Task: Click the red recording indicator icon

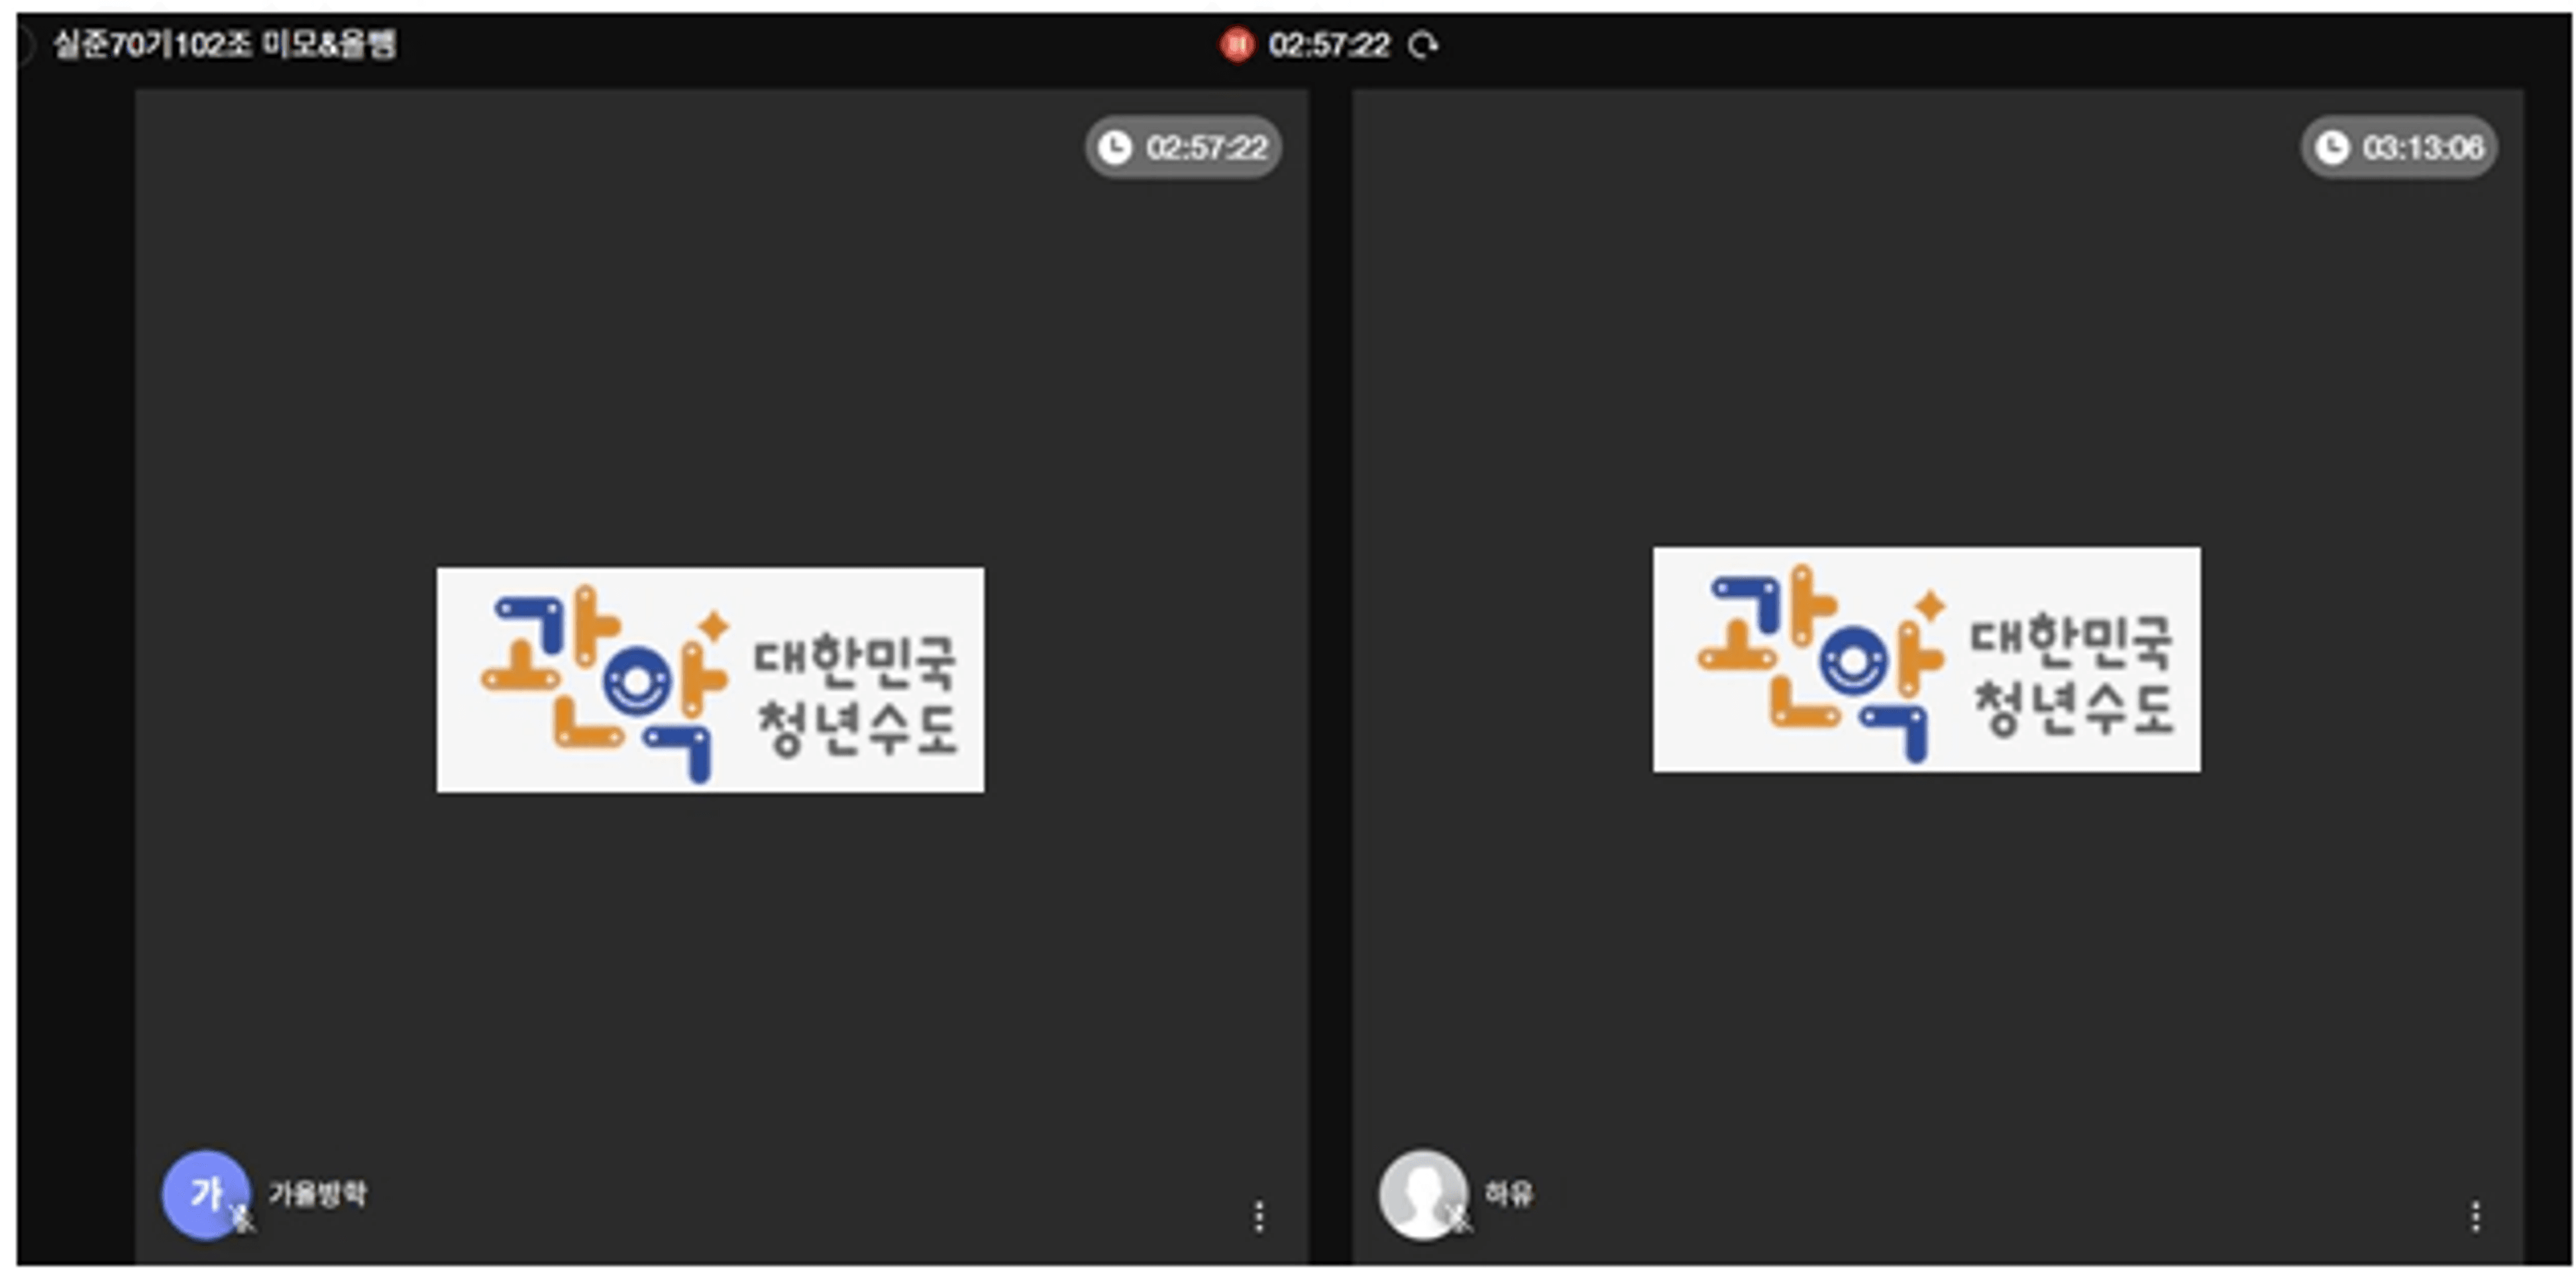Action: [1236, 45]
